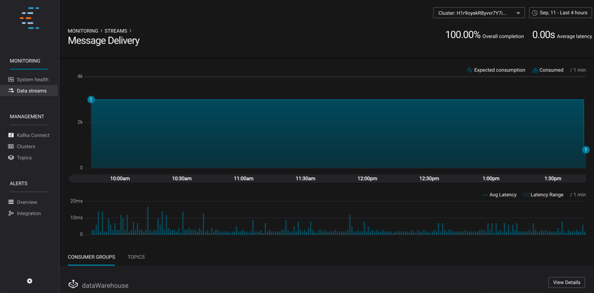Expand the Cluster selection dropdown
The height and width of the screenshot is (293, 594).
(x=478, y=13)
